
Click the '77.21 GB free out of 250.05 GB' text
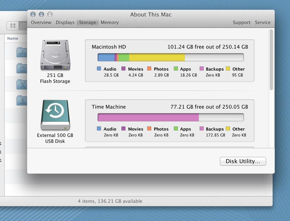pyautogui.click(x=209, y=107)
